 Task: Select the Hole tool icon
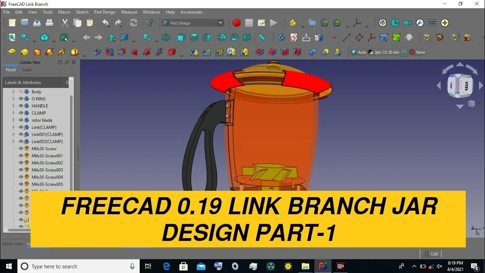(x=110, y=52)
